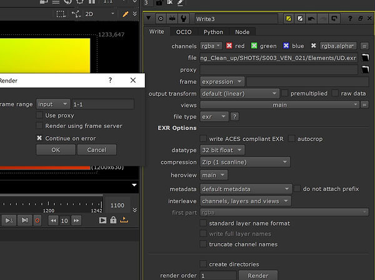
Task: Open the rgba.alpha channel dropdown
Action: [x=338, y=46]
